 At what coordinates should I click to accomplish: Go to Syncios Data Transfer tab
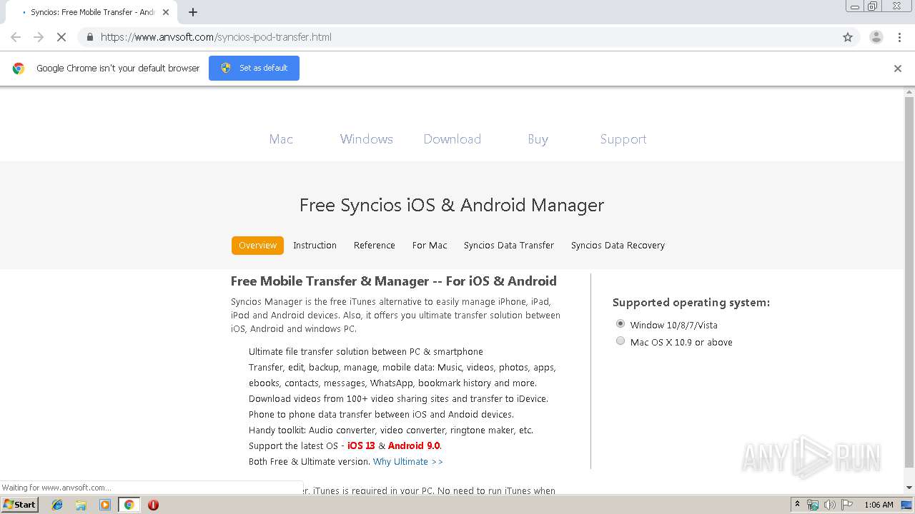(509, 245)
